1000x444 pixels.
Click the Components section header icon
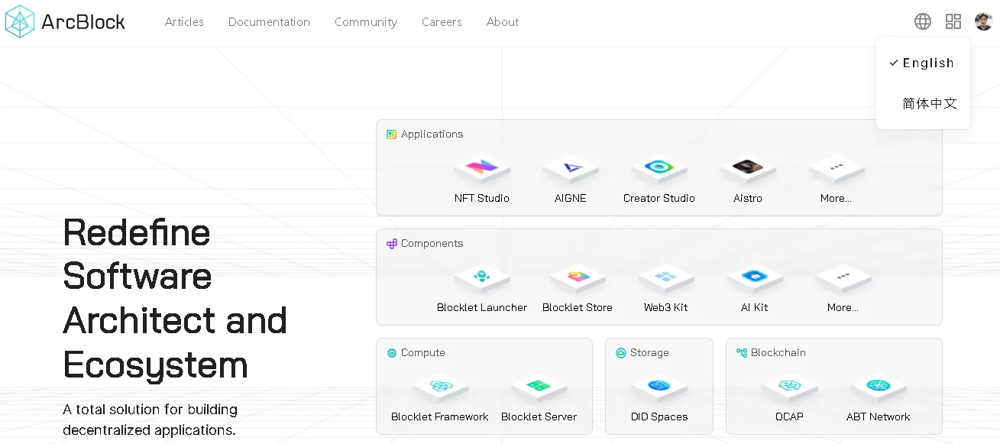pyautogui.click(x=392, y=244)
